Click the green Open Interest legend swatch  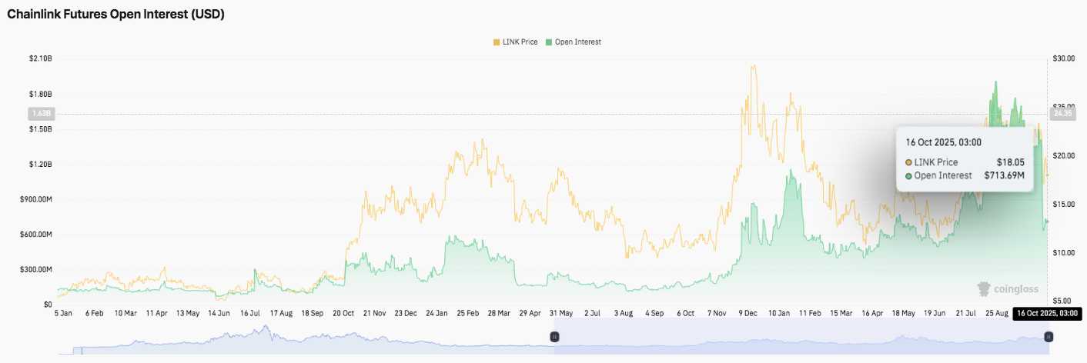[x=548, y=42]
